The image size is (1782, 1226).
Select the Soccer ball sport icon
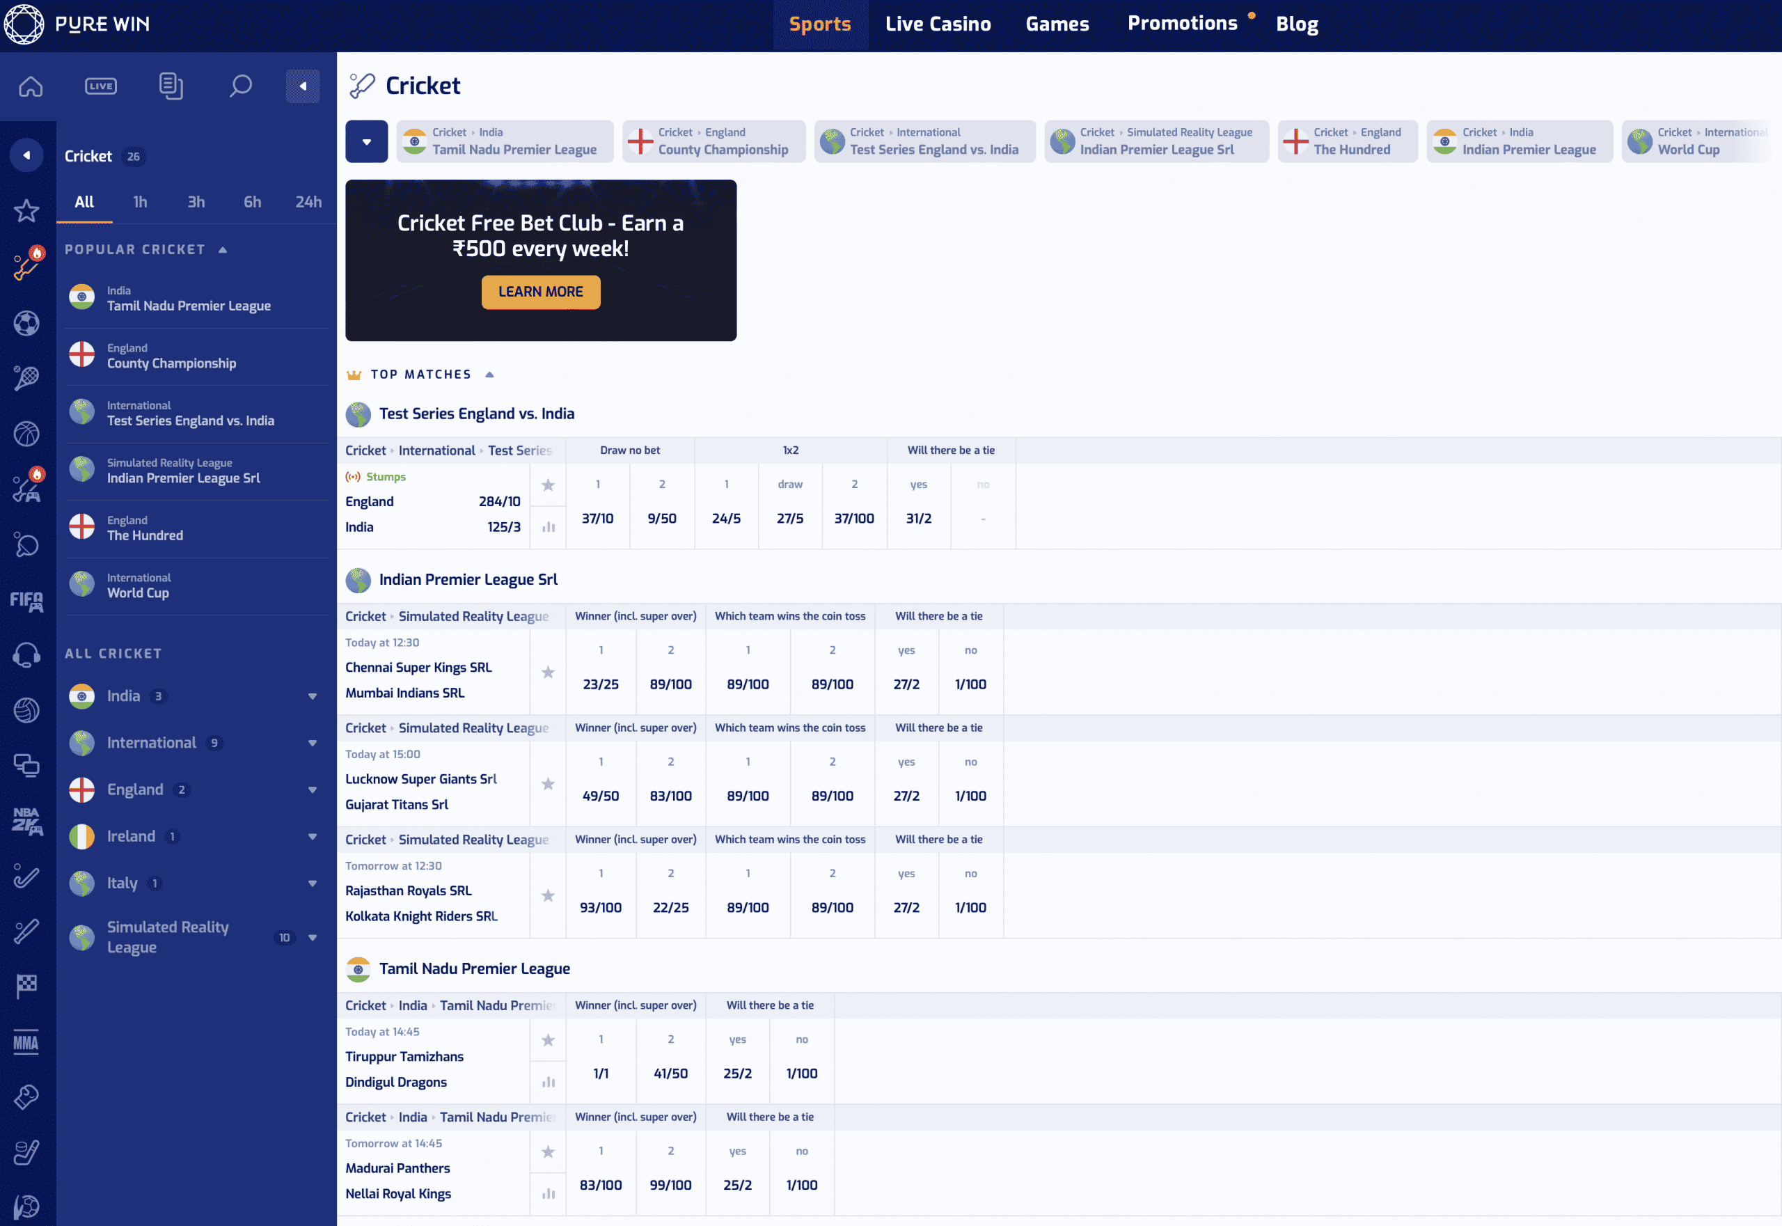pos(27,324)
